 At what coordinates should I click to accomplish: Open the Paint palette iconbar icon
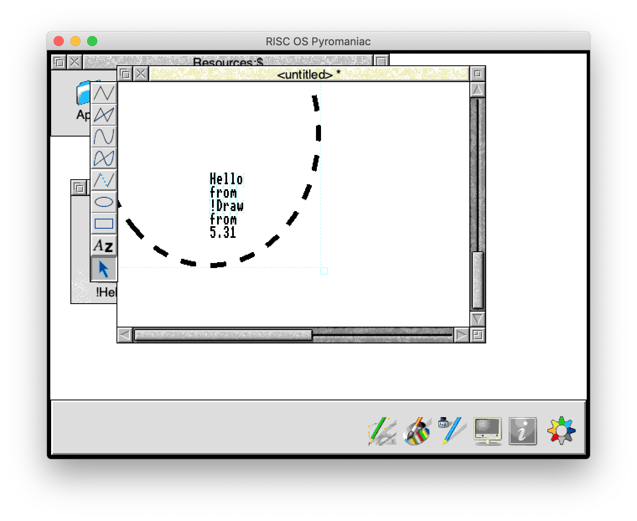click(417, 431)
